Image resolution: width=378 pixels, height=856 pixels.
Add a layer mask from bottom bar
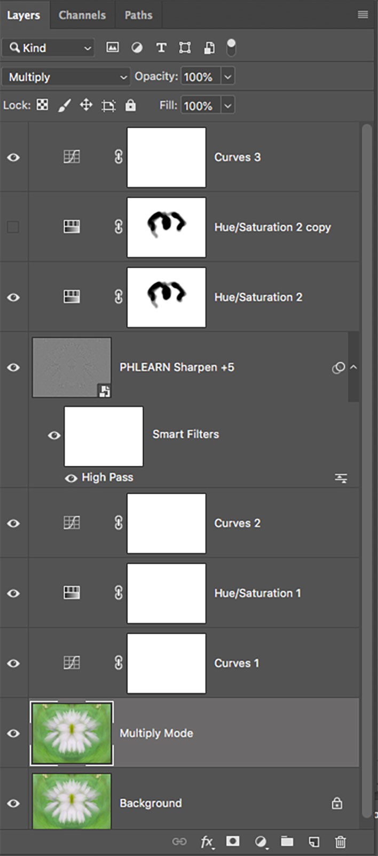point(233,842)
